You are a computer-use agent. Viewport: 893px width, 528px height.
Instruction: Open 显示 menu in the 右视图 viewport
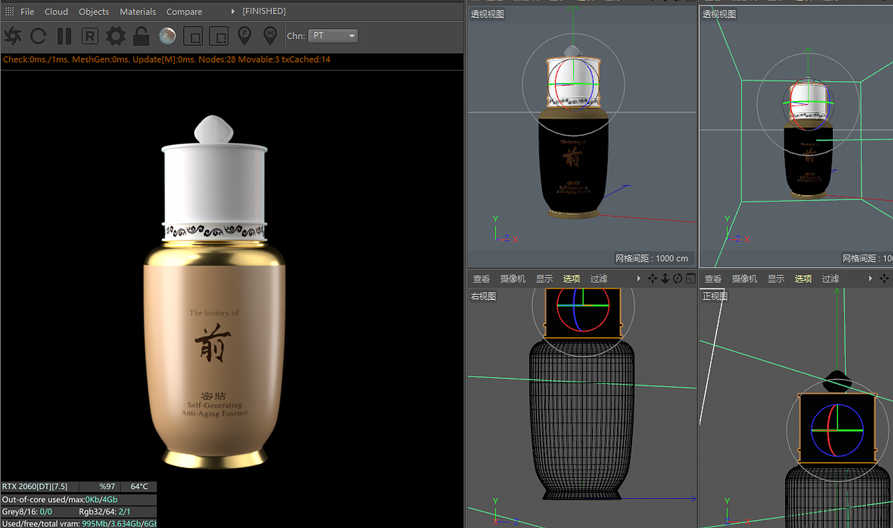[544, 279]
